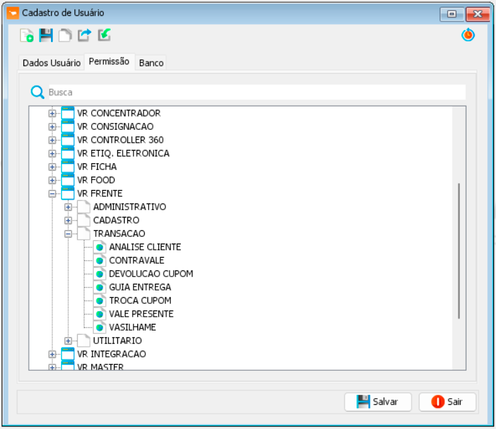This screenshot has height=429, width=496.
Task: Collapse the TRANSACAO folder
Action: [x=68, y=234]
